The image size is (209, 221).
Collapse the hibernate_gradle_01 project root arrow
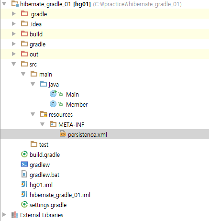click(4, 4)
